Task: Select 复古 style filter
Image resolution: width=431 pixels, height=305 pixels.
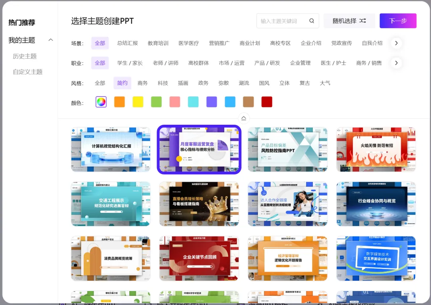Action: tap(304, 83)
